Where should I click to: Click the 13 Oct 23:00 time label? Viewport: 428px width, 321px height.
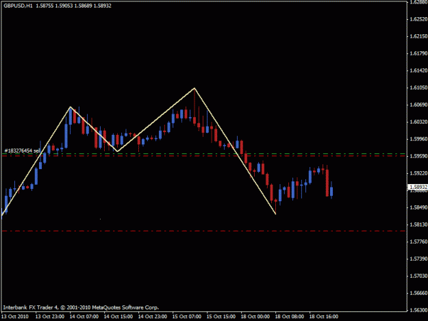[x=50, y=317]
